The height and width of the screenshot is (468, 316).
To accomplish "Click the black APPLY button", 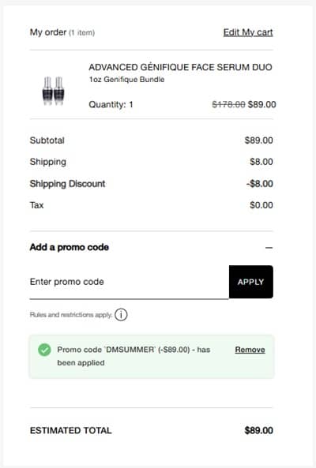I will (x=251, y=282).
